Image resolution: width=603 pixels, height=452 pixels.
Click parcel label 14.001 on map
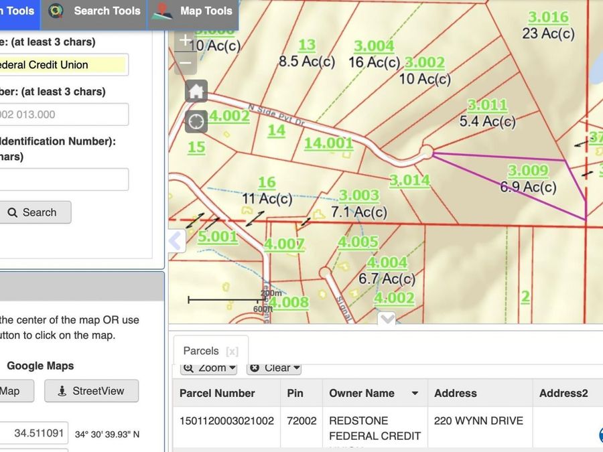(328, 143)
